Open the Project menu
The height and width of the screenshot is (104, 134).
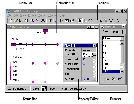point(32,15)
